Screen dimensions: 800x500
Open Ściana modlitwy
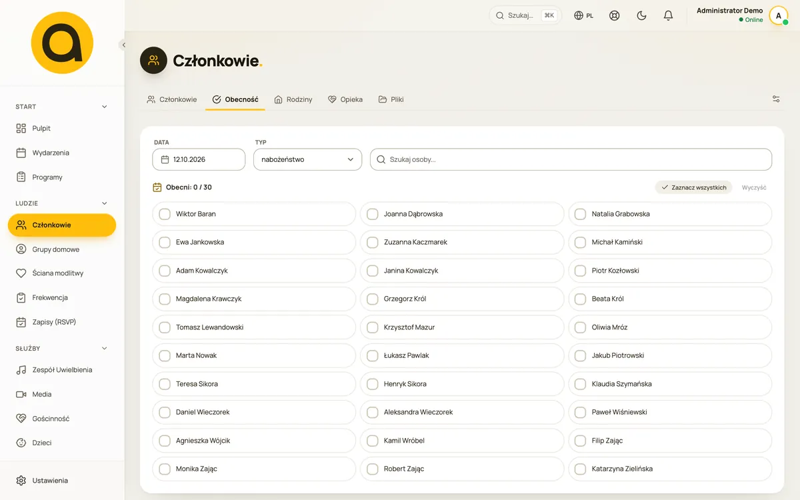(62, 273)
